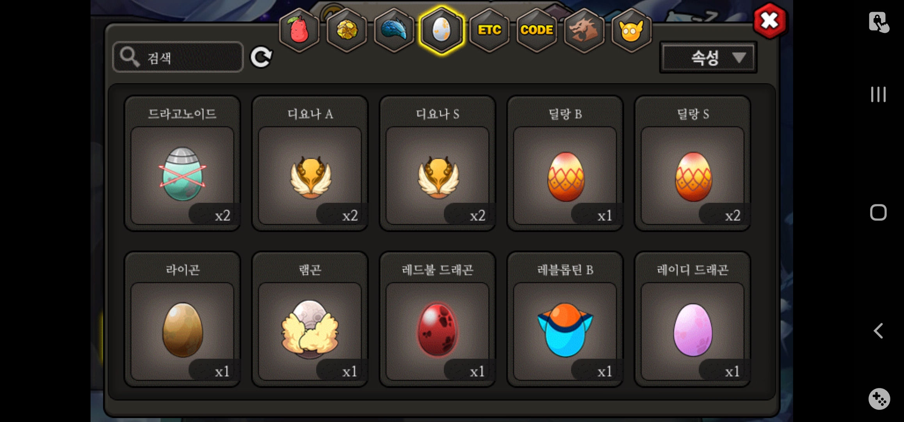Select the 드라고노이드 egg item
This screenshot has width=904, height=422.
click(x=182, y=163)
